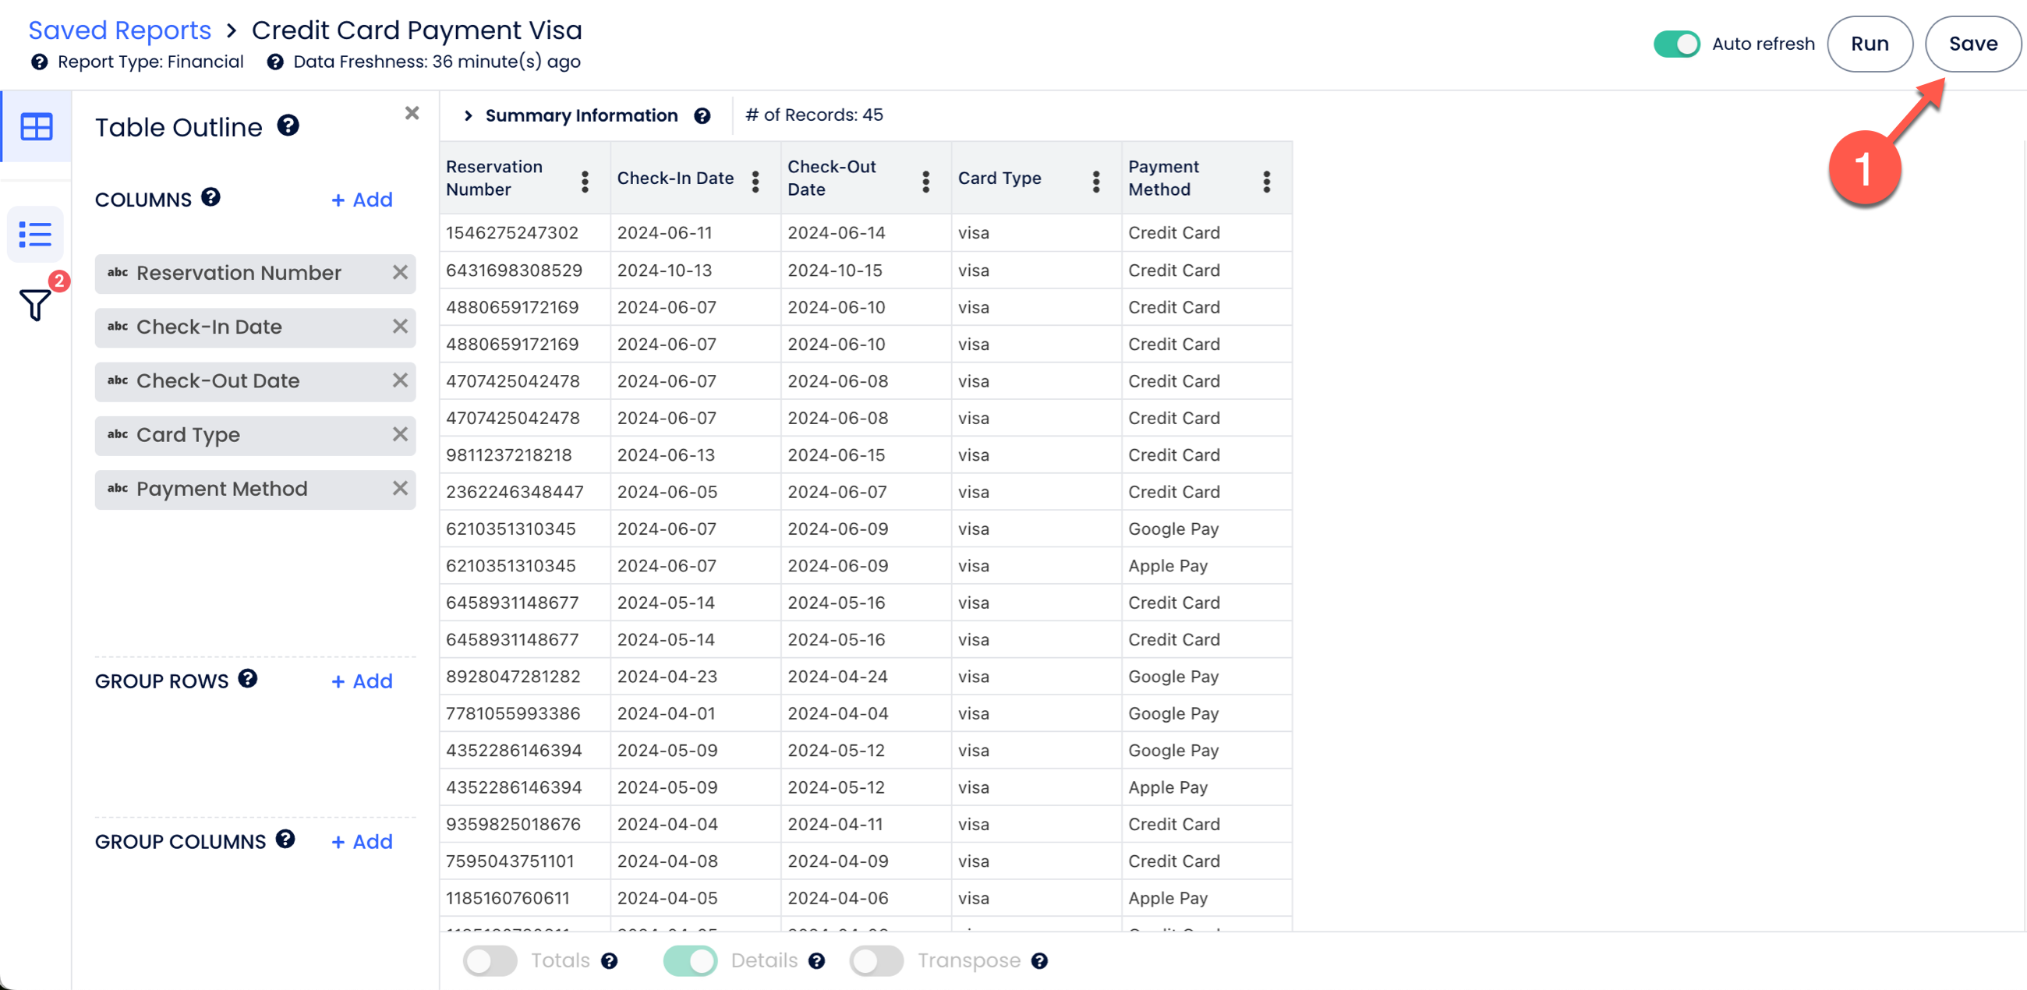2027x990 pixels.
Task: Open the Card Type column options menu
Action: coord(1095,181)
